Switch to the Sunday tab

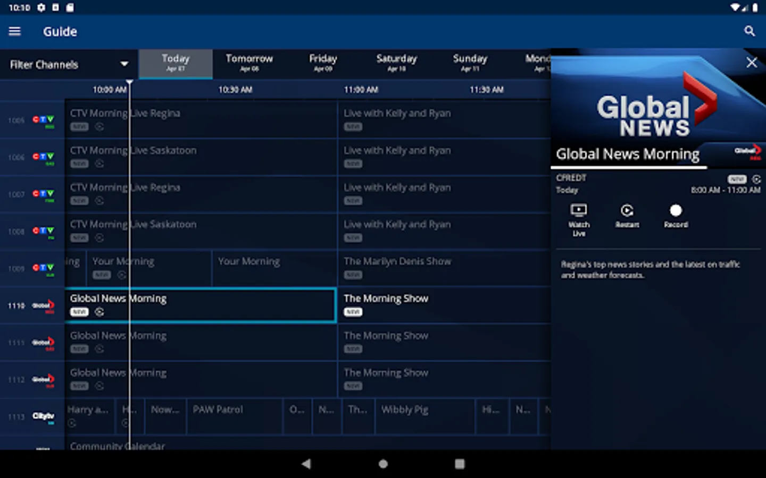click(x=470, y=64)
